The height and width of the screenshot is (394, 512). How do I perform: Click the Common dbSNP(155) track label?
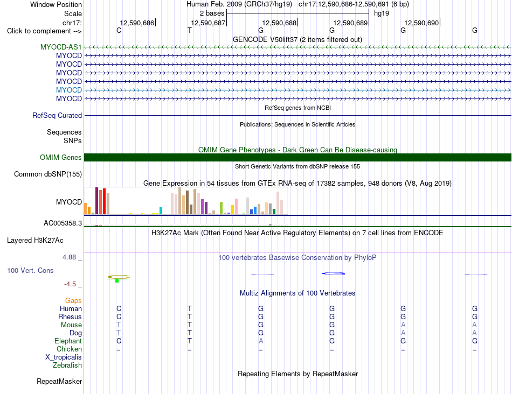tap(47, 174)
